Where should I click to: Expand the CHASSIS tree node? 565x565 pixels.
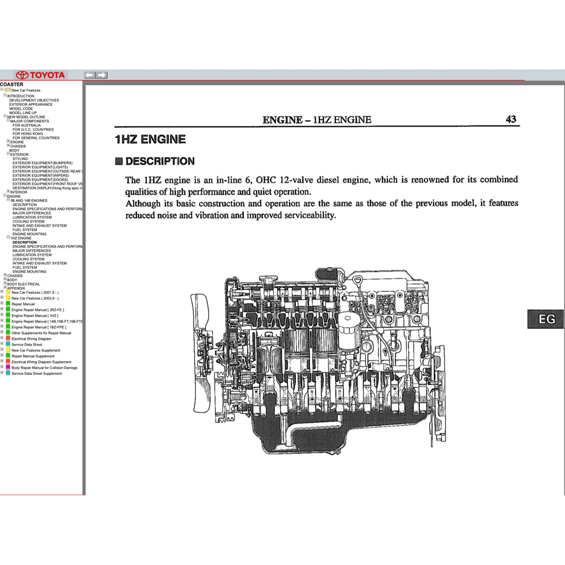4,276
